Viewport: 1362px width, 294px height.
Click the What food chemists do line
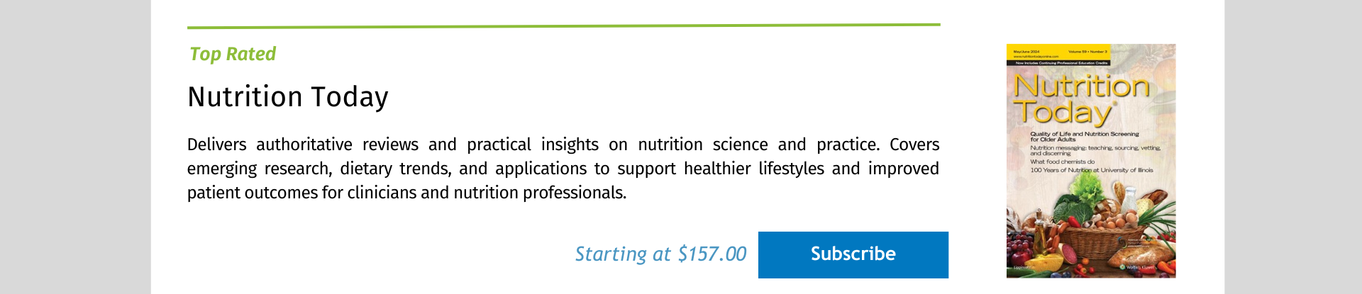[1062, 162]
